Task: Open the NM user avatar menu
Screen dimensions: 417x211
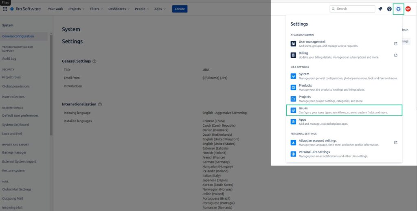Action: pos(408,9)
